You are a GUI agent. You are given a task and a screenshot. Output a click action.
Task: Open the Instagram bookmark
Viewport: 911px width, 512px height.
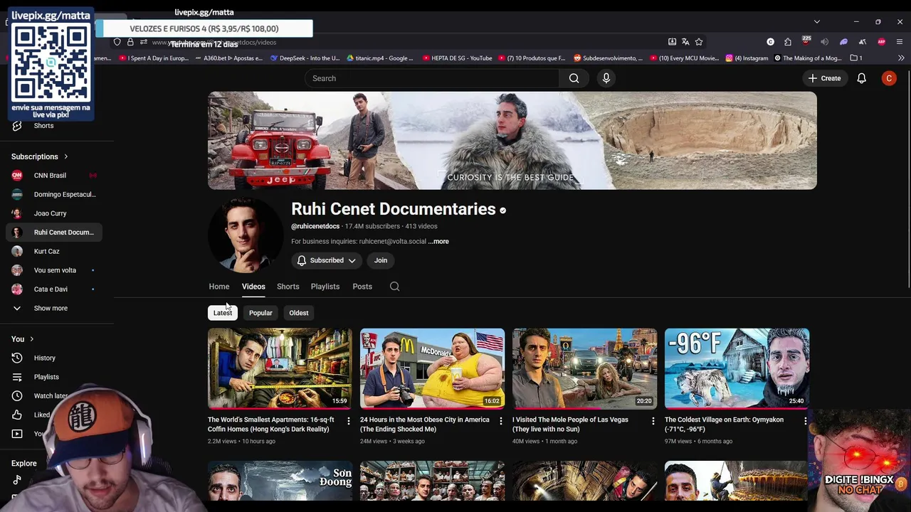(x=747, y=58)
